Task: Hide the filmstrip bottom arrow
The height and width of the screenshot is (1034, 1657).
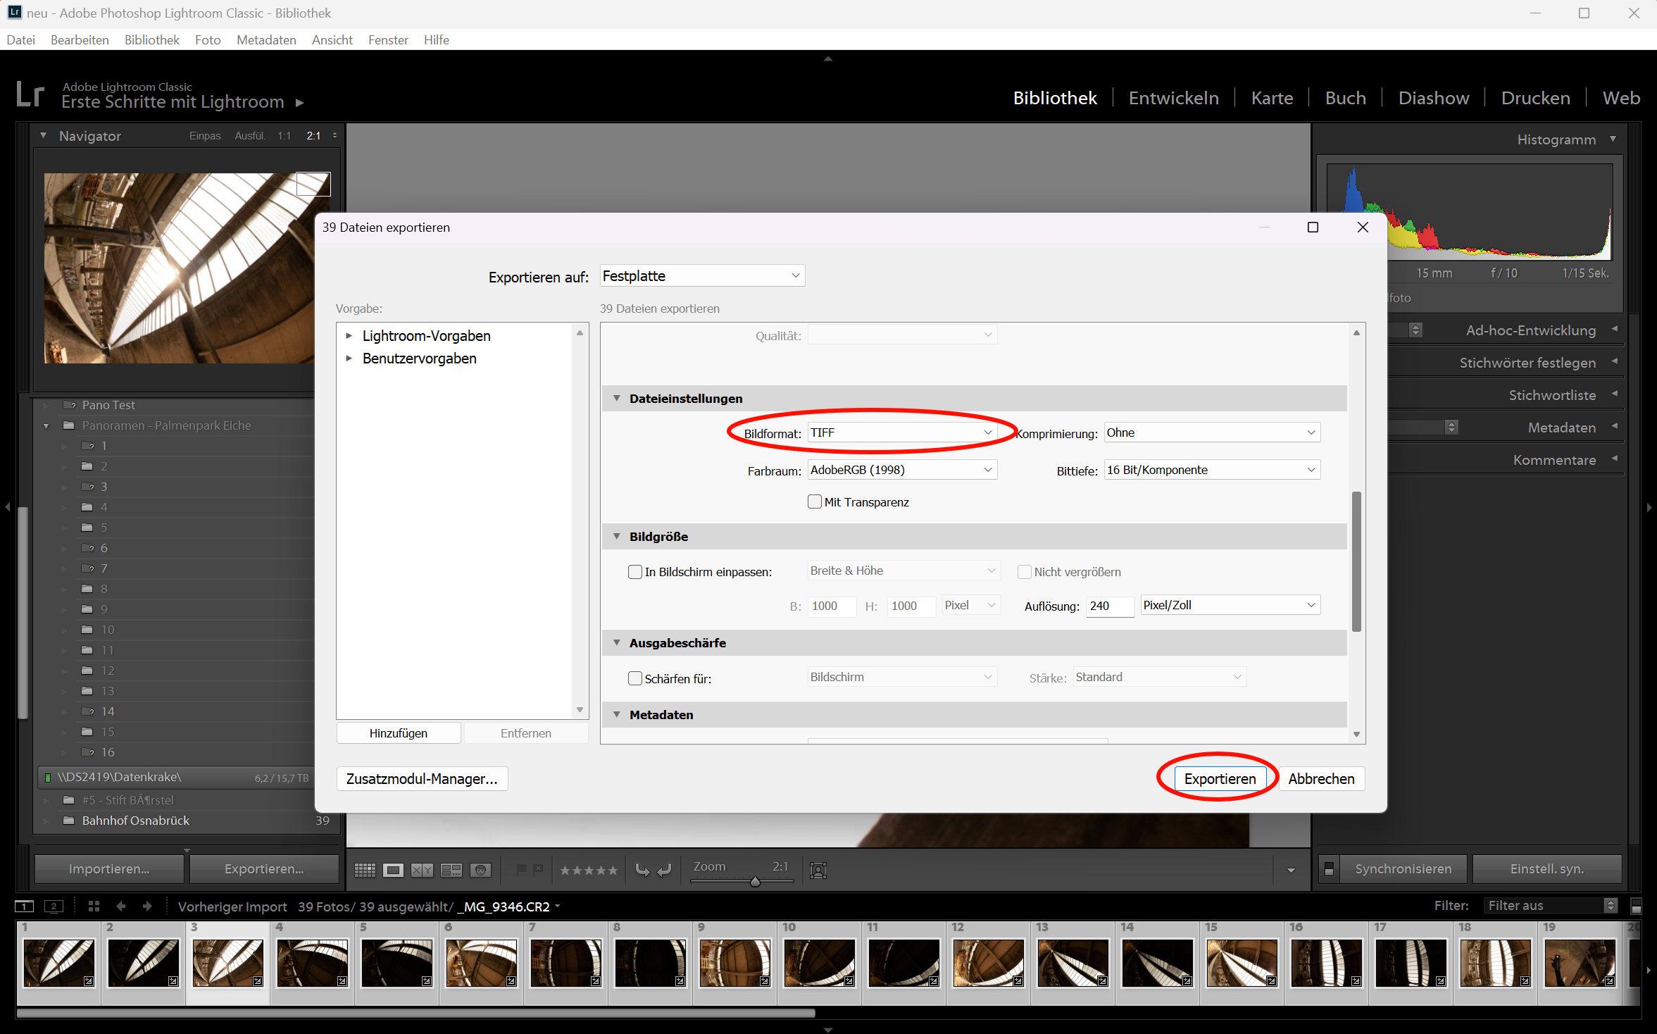Action: coord(828,1029)
